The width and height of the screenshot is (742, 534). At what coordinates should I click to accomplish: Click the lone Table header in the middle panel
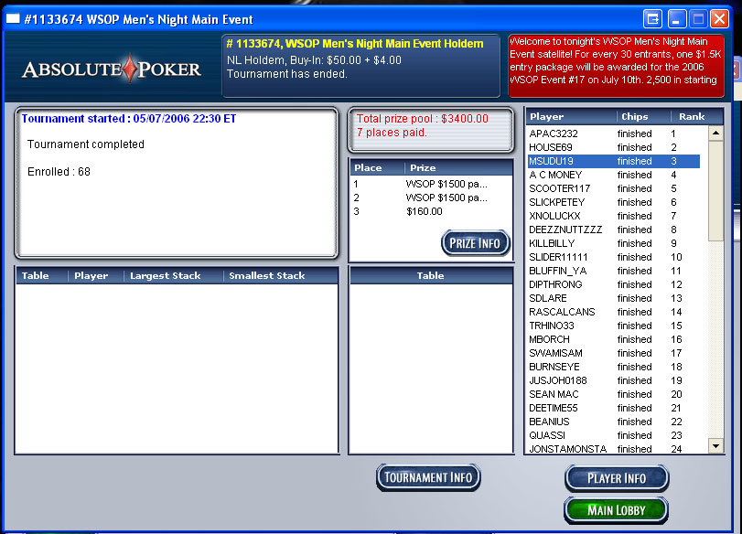tap(431, 276)
